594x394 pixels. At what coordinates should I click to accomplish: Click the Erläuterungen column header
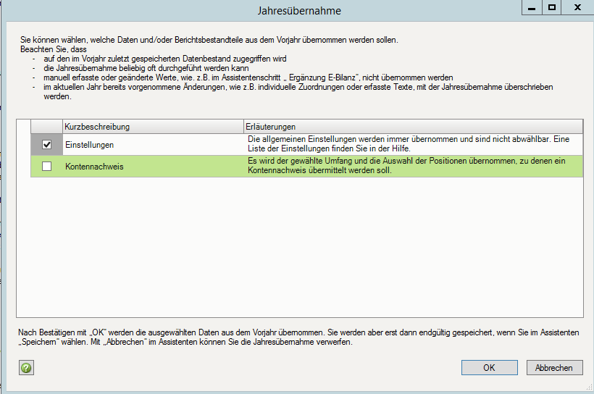pos(413,127)
